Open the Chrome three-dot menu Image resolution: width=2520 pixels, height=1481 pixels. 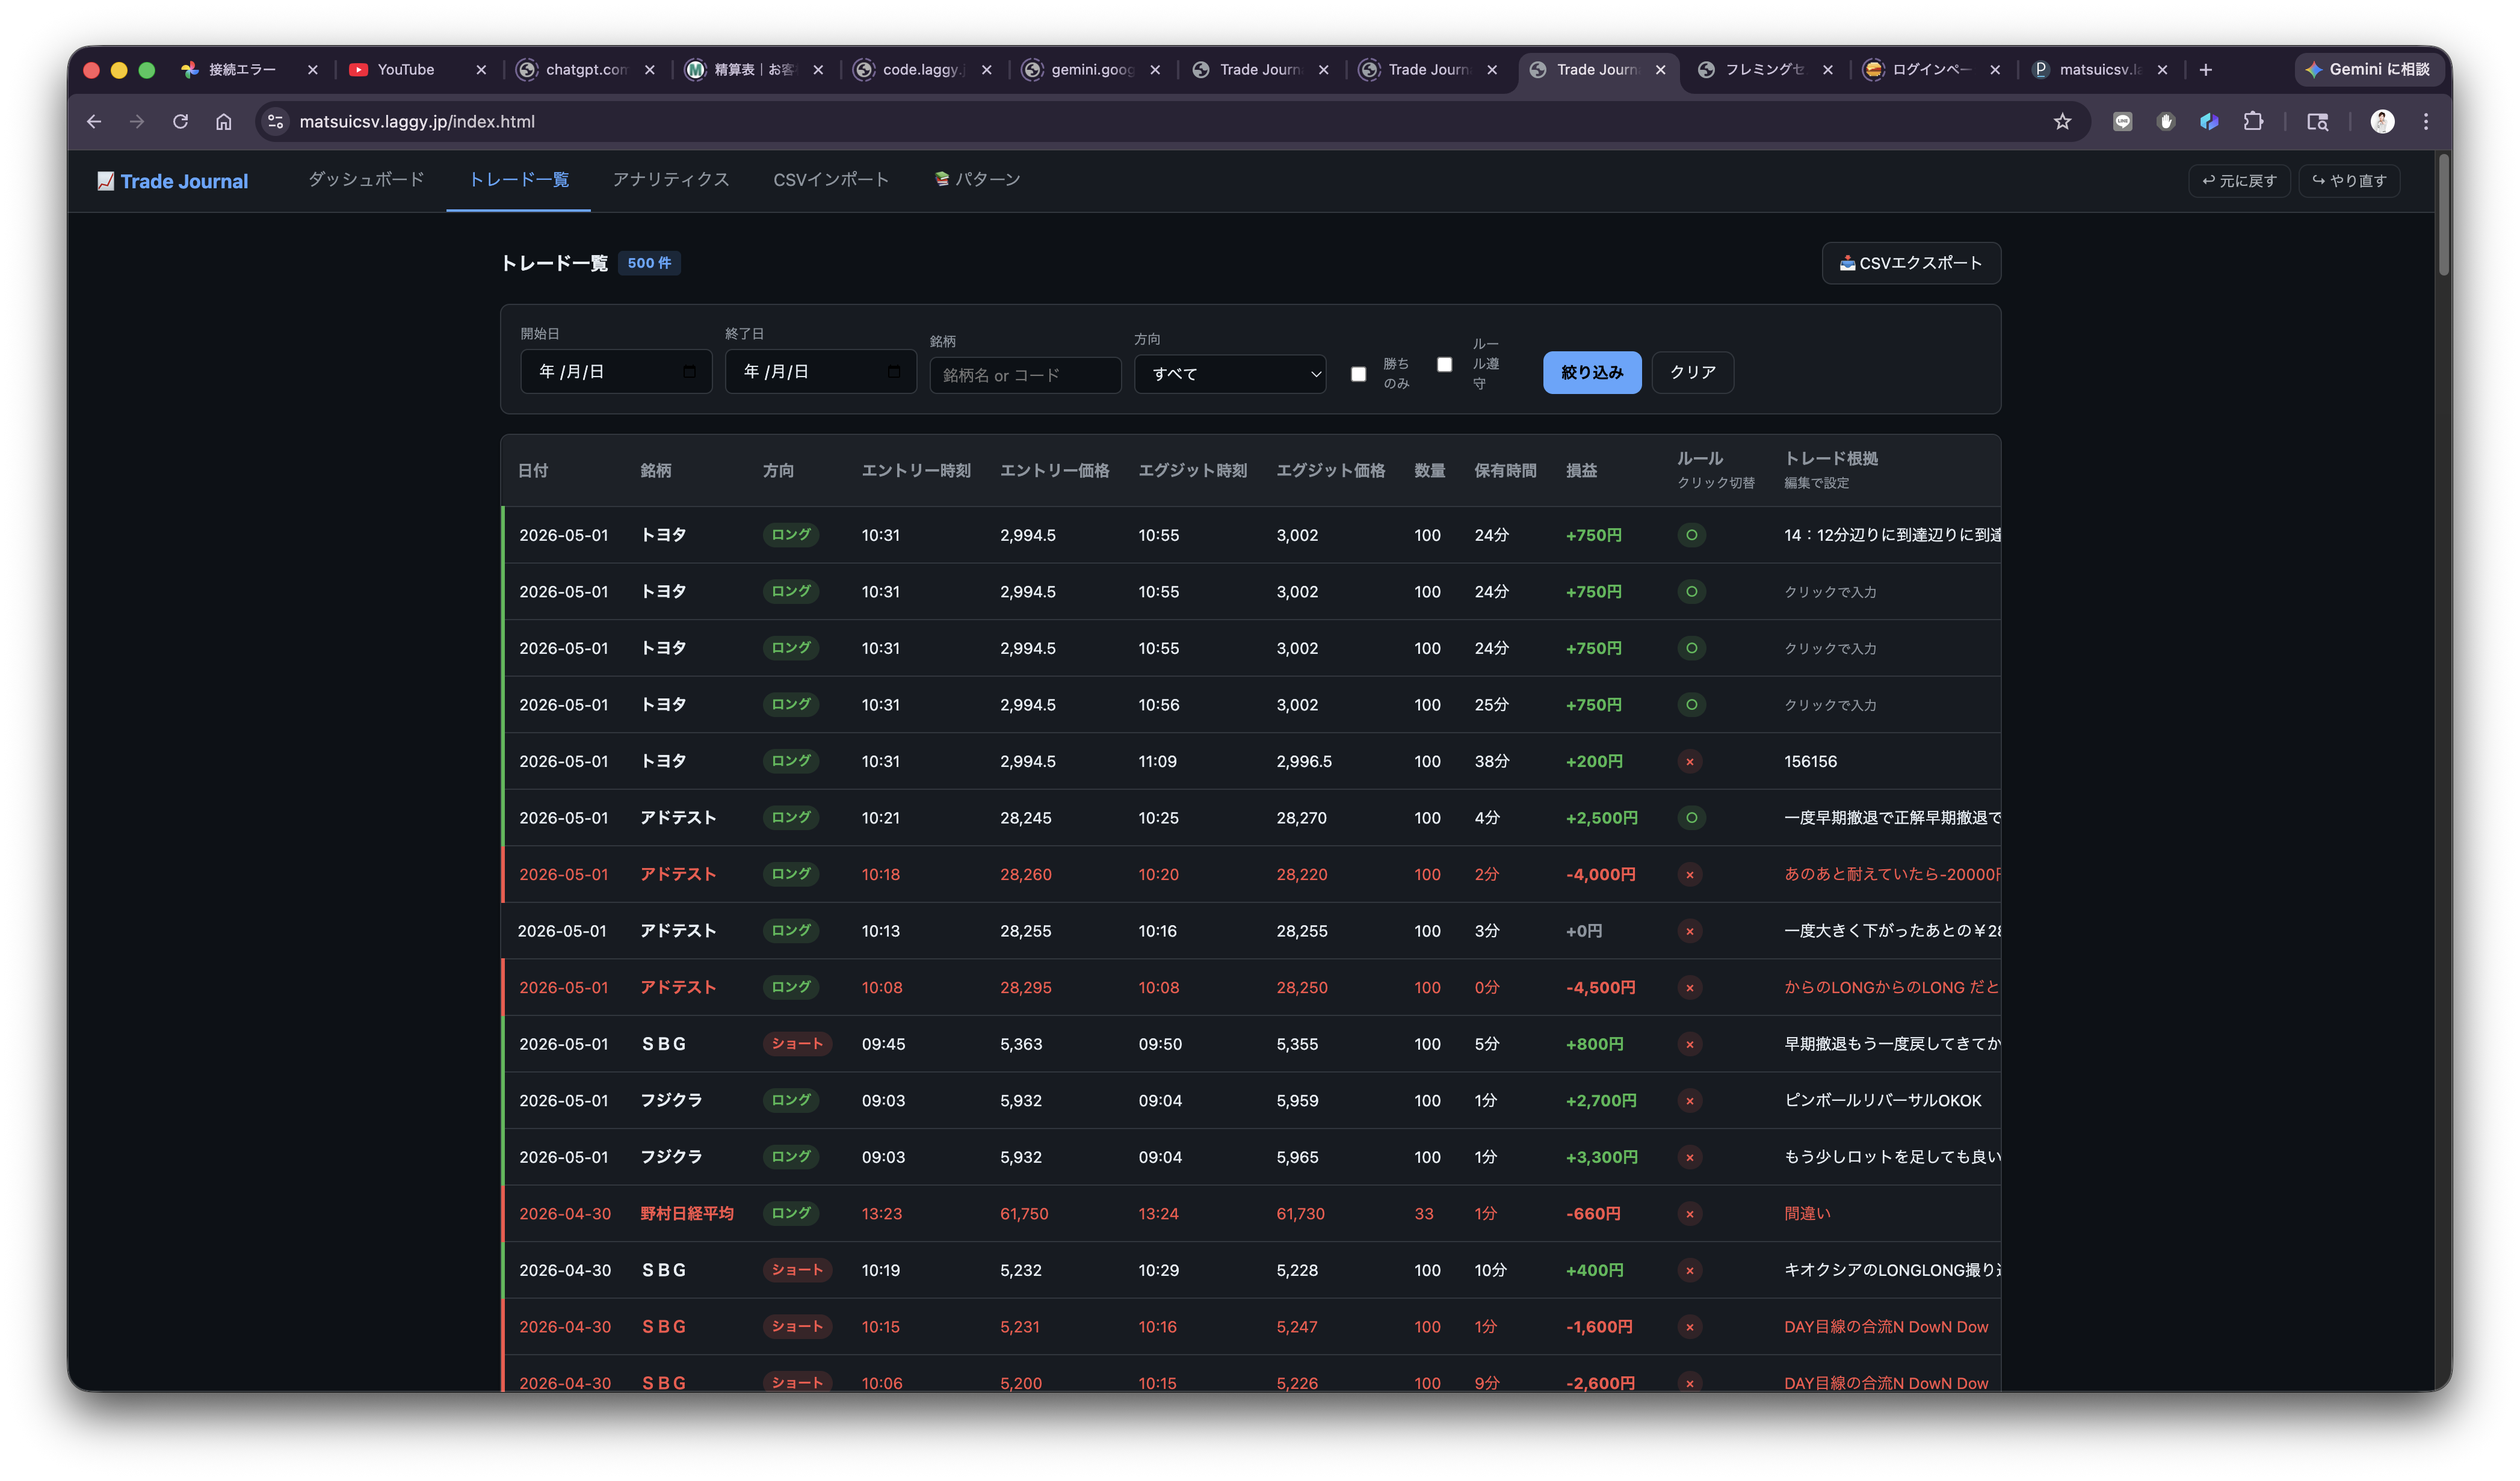click(2426, 121)
